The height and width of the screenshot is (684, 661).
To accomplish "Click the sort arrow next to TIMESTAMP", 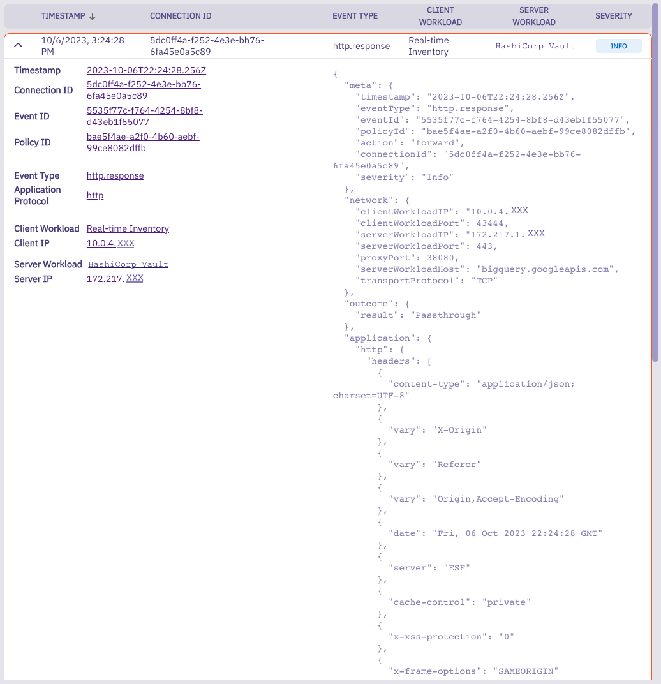I will (x=94, y=15).
